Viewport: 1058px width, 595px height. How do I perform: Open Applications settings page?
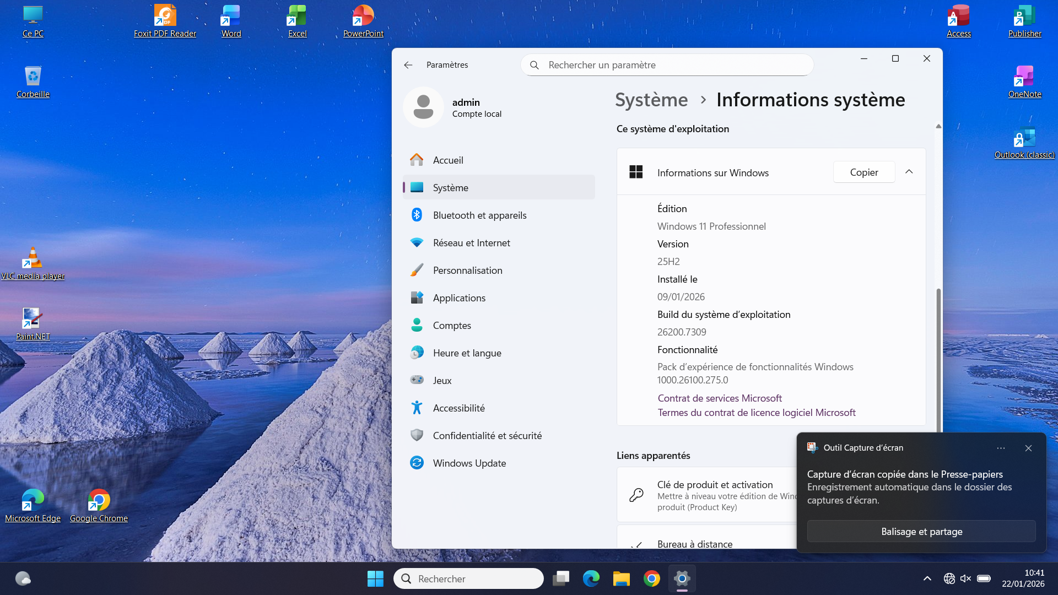(499, 297)
